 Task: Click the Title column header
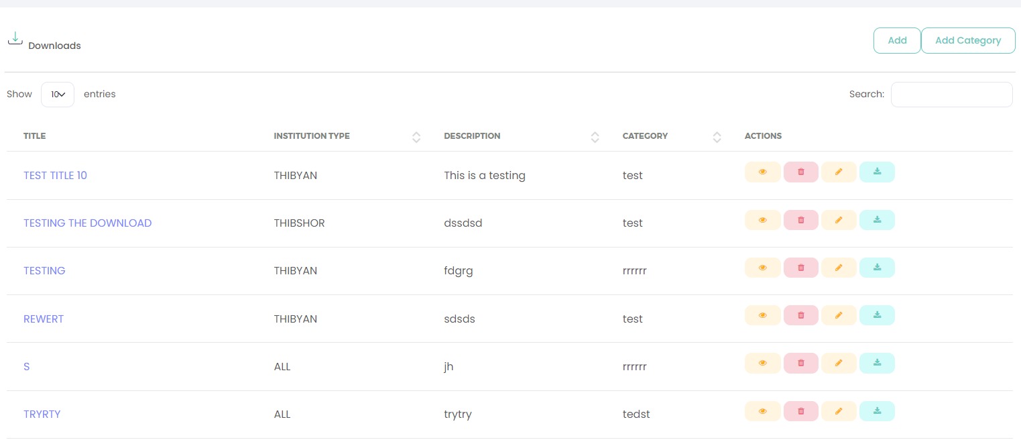pyautogui.click(x=35, y=136)
